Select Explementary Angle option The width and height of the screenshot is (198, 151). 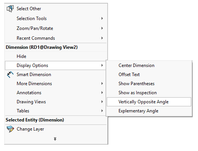coord(149,111)
